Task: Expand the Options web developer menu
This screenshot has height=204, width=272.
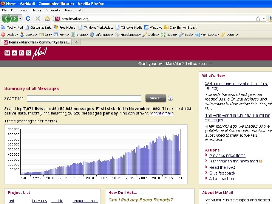Action: (230, 35)
